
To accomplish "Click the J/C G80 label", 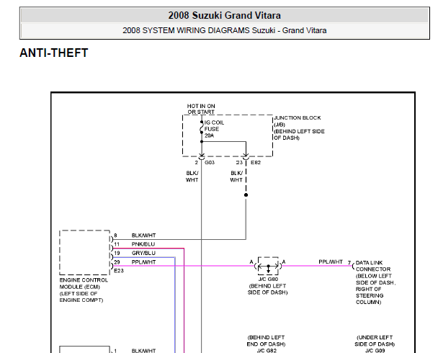I will coord(268,280).
